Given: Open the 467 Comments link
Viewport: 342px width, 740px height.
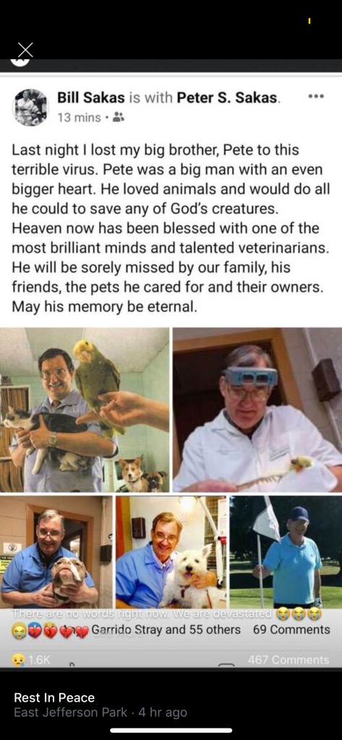Looking at the screenshot, I should coord(288,660).
